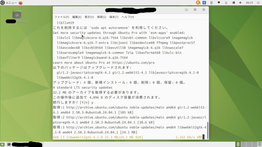Open the power session menu icon
The height and width of the screenshot is (147, 262).
pyautogui.click(x=258, y=3)
